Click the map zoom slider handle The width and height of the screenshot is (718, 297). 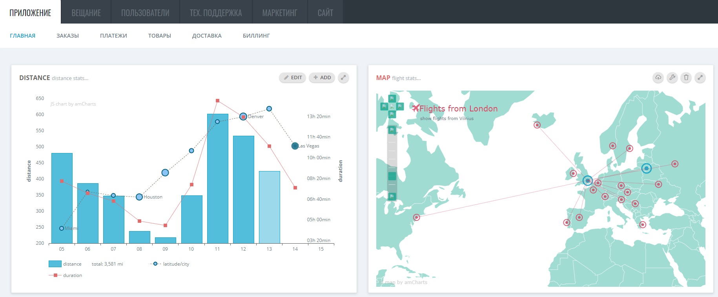[x=392, y=176]
